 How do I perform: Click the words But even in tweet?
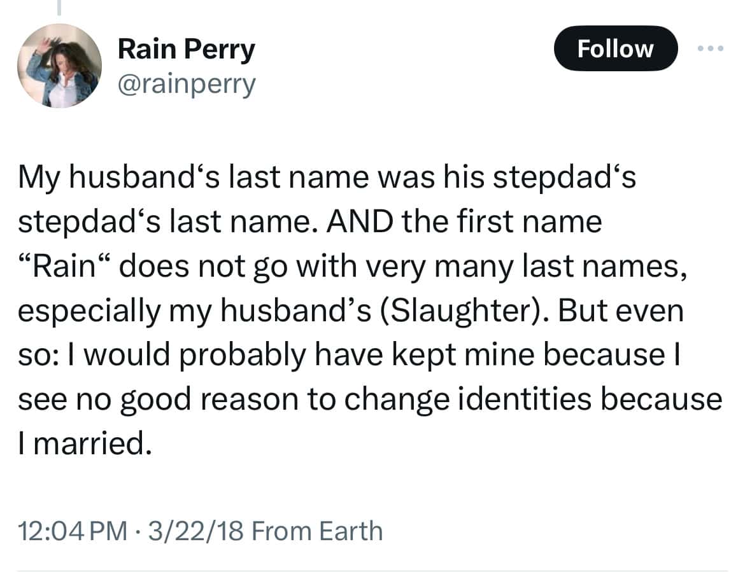click(x=620, y=310)
